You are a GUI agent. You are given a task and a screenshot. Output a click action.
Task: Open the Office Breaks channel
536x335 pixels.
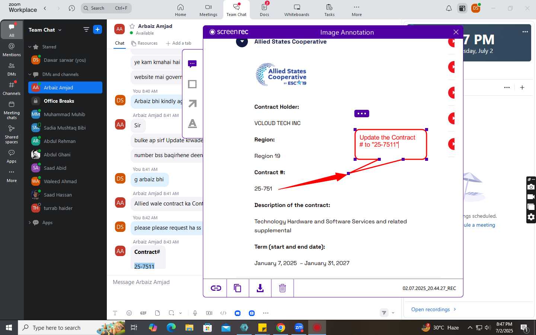click(x=65, y=101)
